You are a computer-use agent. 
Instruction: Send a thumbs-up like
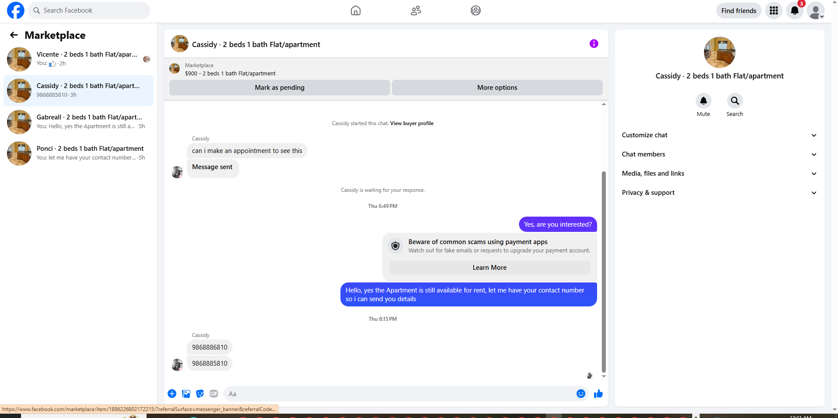598,394
